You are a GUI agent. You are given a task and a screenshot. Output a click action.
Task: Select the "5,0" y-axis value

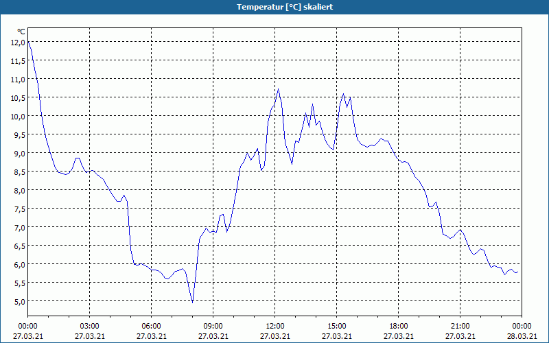20,301
